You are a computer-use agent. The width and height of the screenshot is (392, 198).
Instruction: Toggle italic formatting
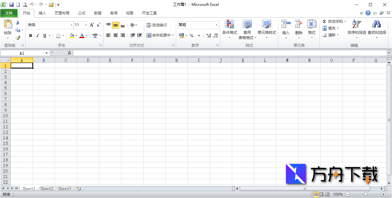37,35
